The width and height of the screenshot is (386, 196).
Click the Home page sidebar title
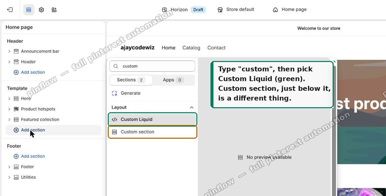19,27
